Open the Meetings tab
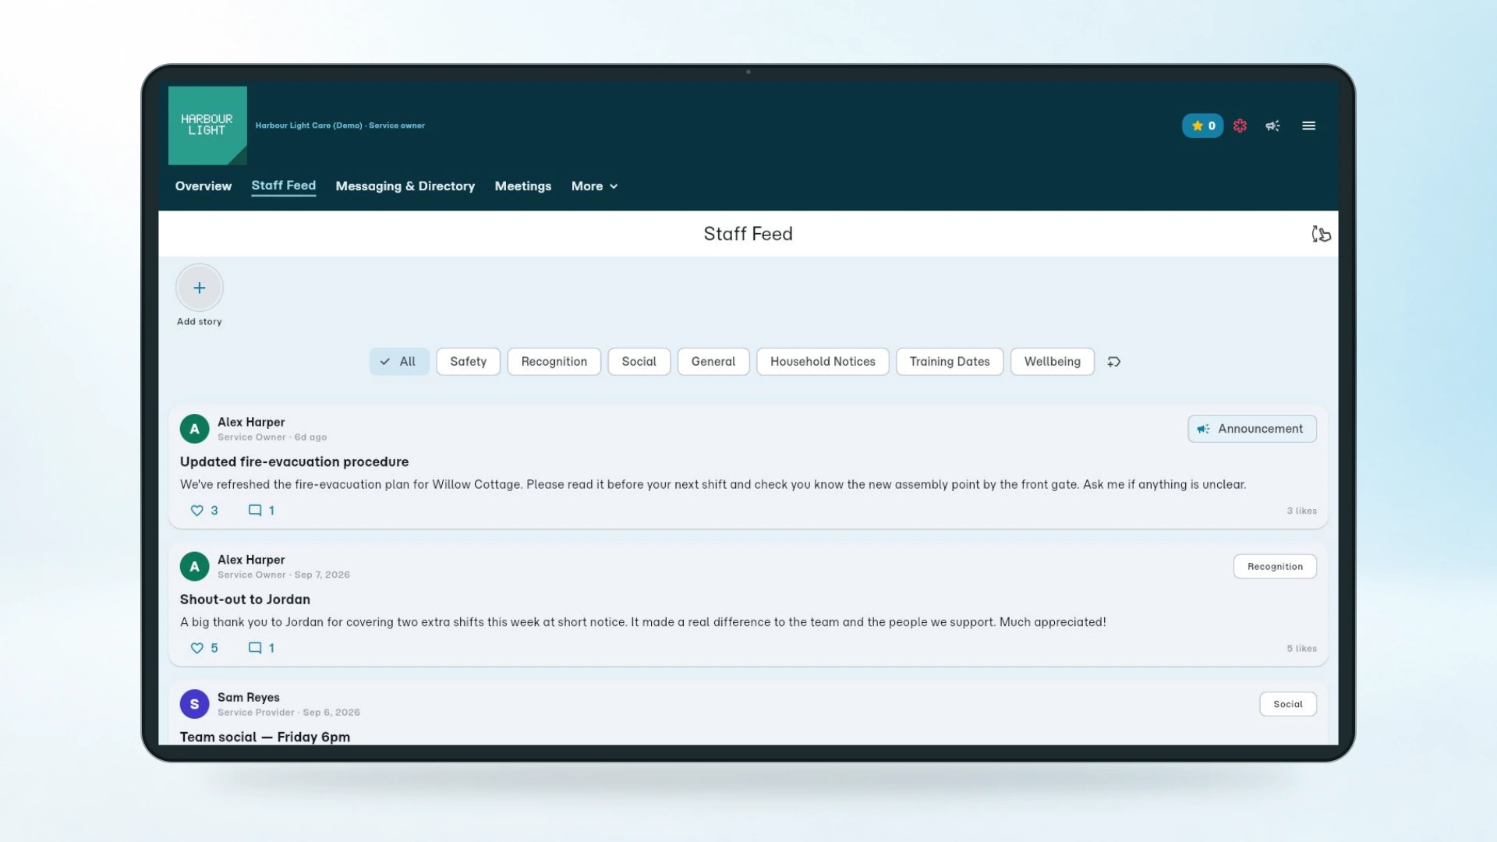Screen dimensions: 1497x842 [x=522, y=186]
